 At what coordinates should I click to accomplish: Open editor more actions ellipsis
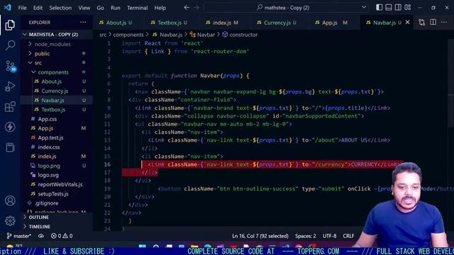point(444,22)
